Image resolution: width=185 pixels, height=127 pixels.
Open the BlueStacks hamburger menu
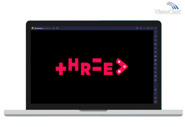tap(141, 28)
